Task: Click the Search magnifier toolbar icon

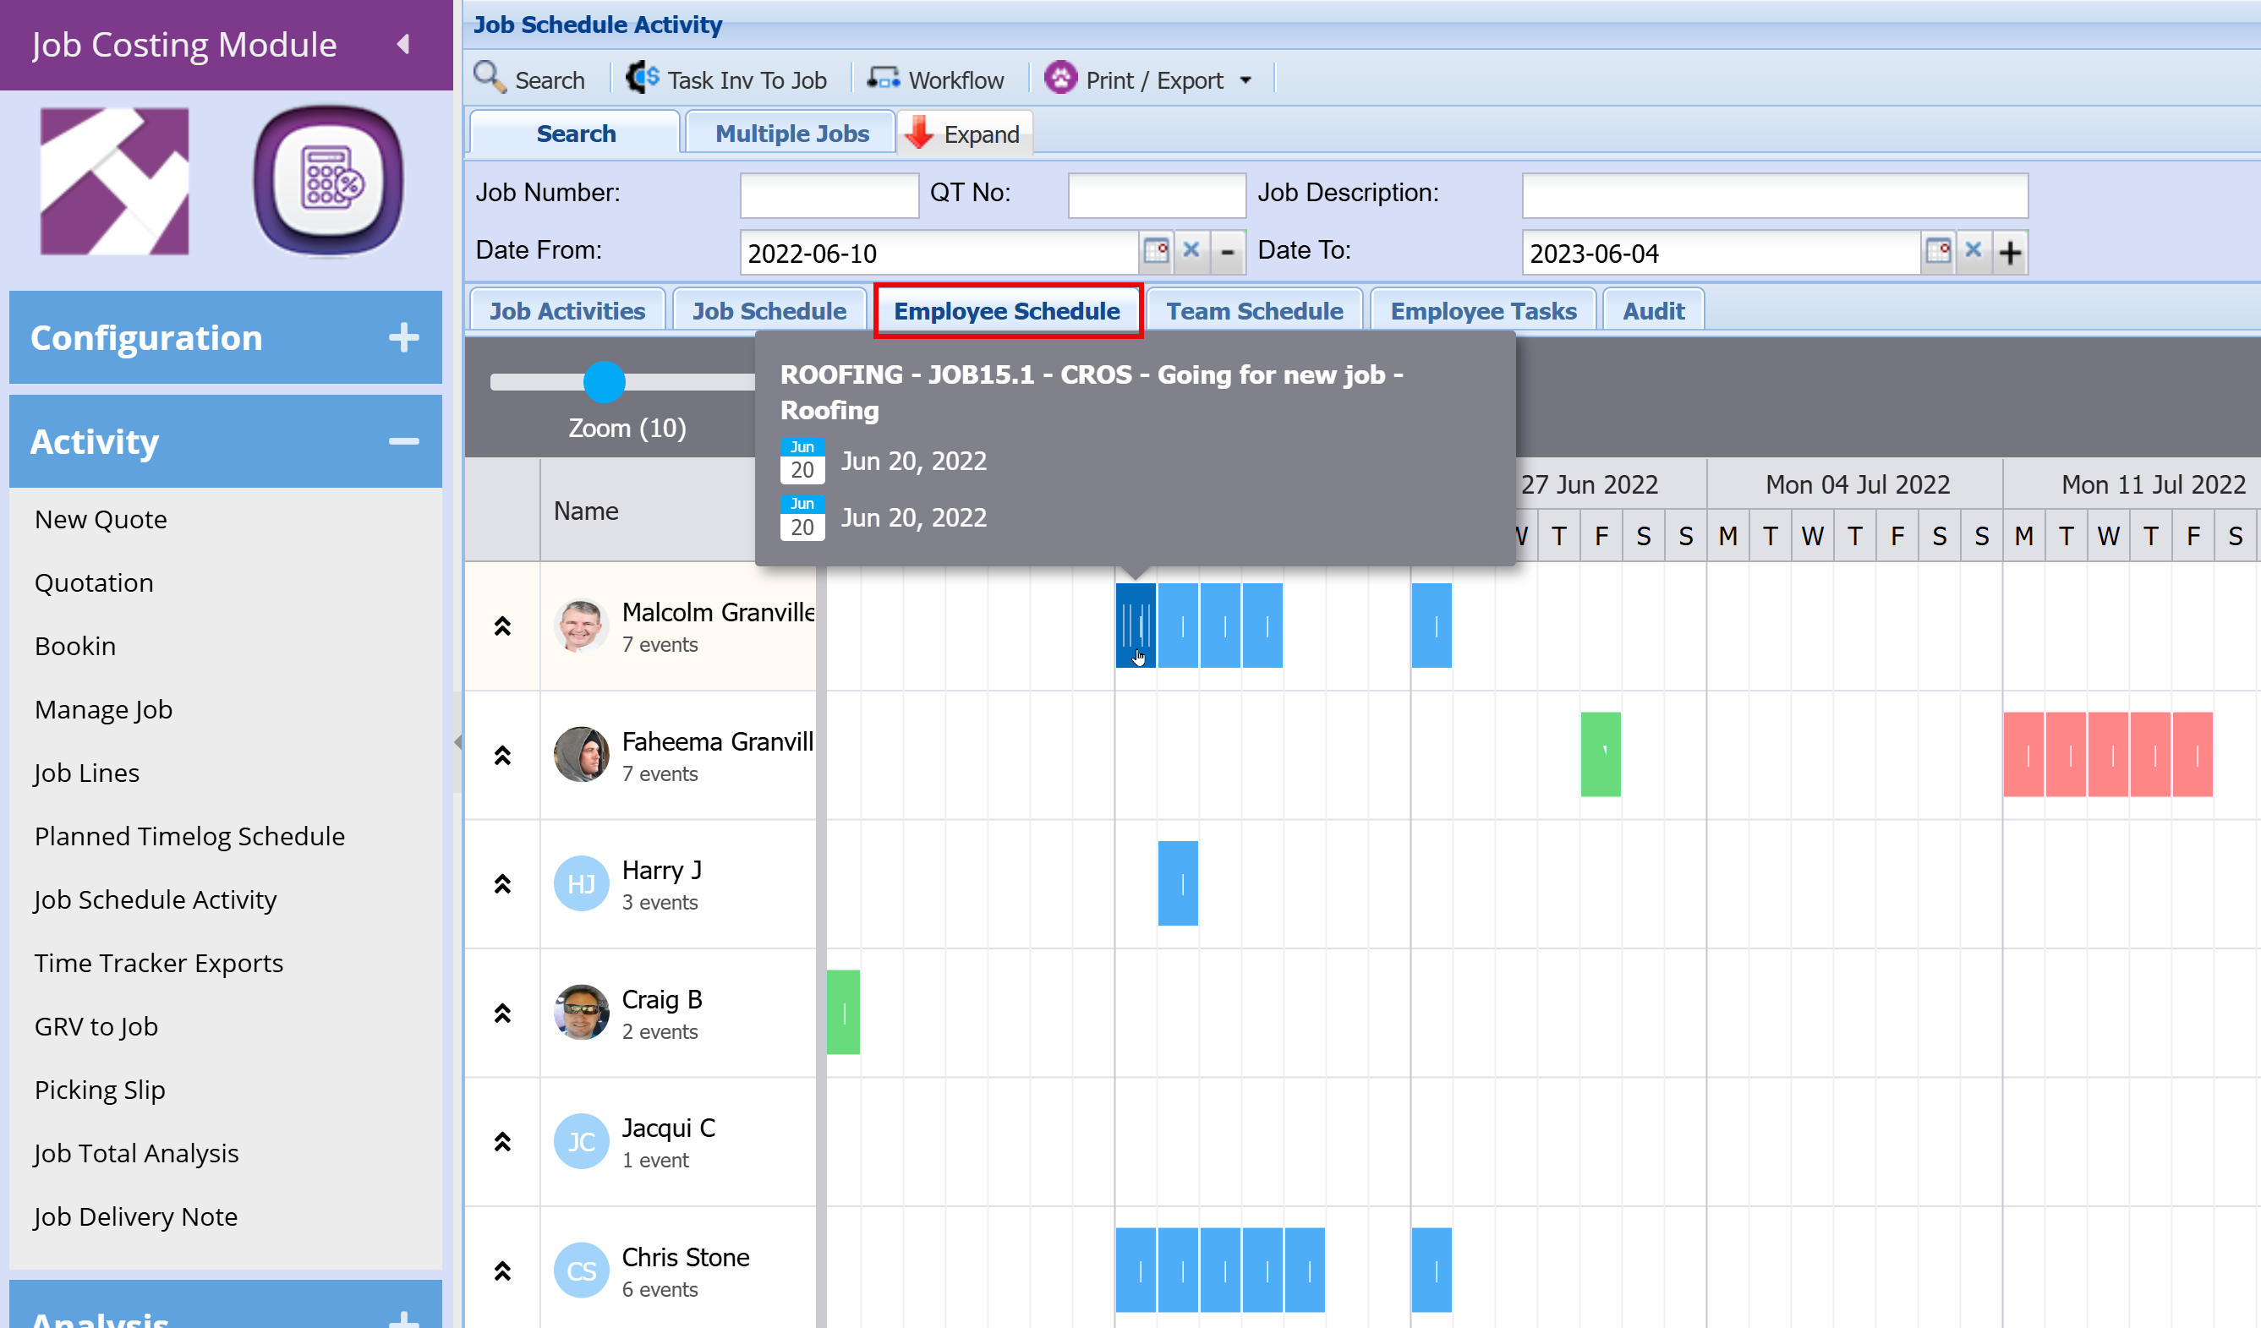Action: (x=490, y=78)
